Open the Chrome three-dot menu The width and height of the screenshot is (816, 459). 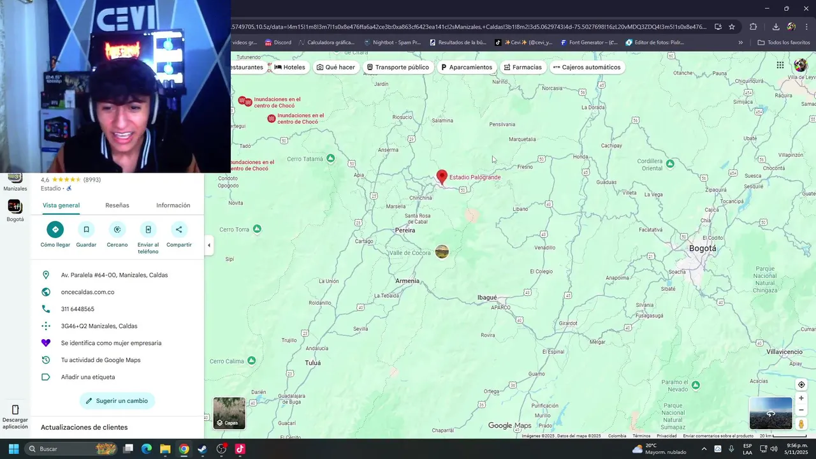click(807, 27)
